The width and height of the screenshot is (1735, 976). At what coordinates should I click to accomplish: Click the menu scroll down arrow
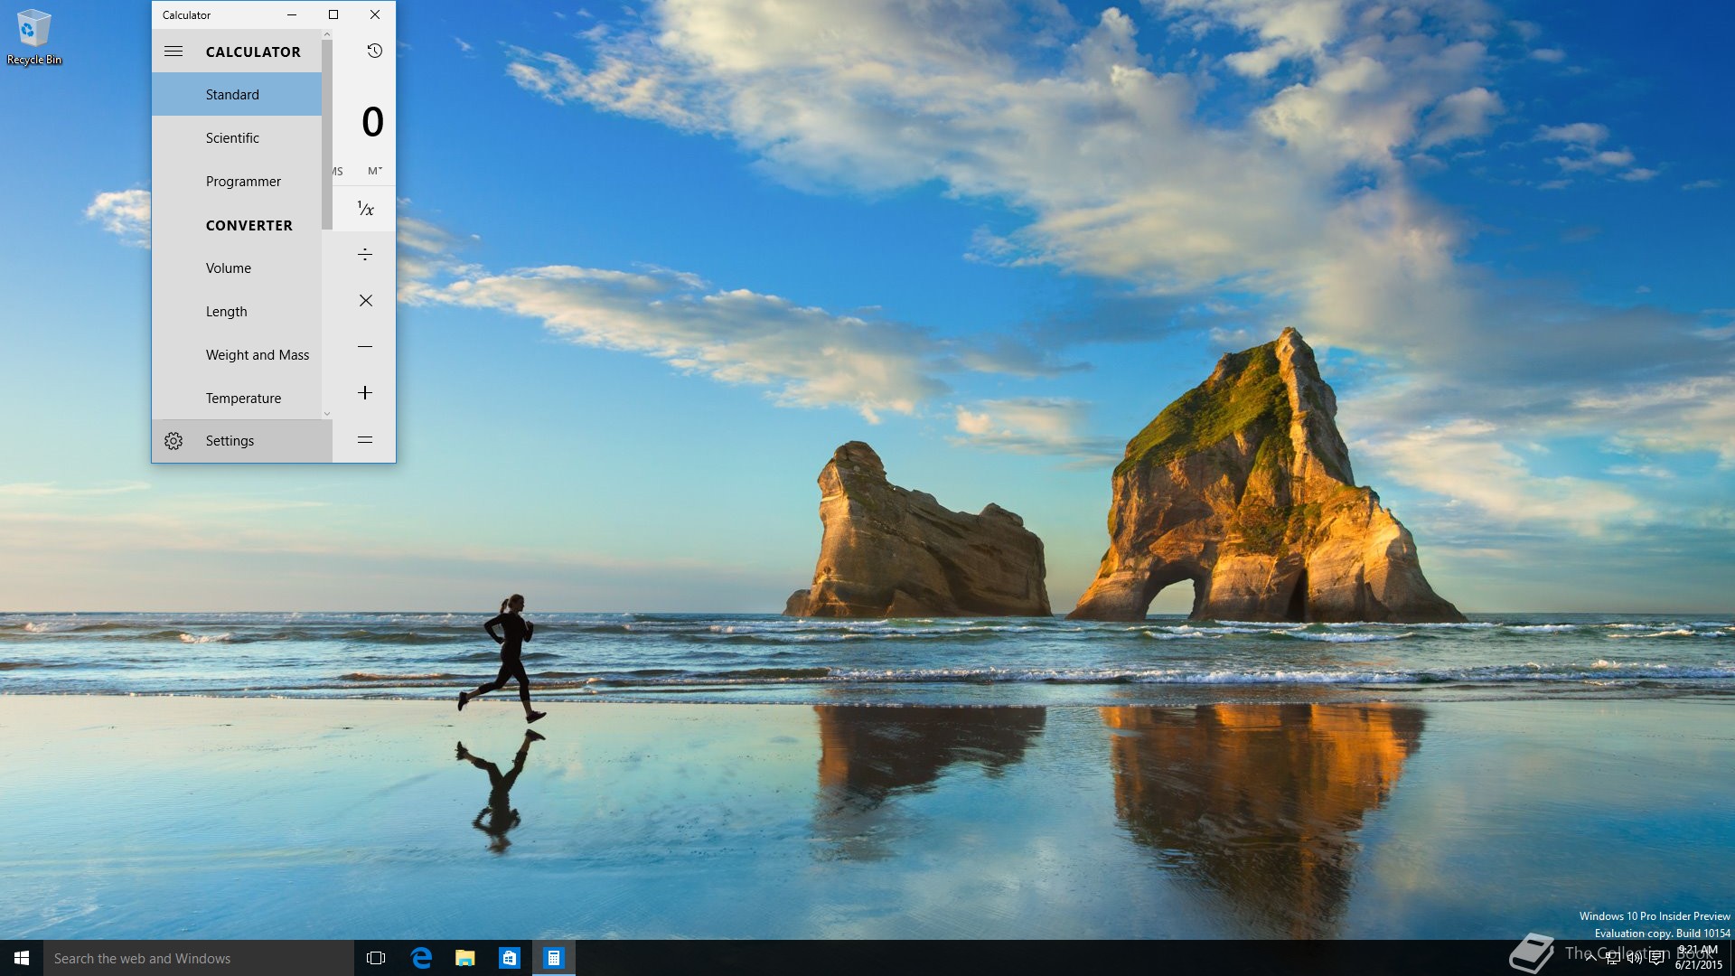(x=327, y=414)
